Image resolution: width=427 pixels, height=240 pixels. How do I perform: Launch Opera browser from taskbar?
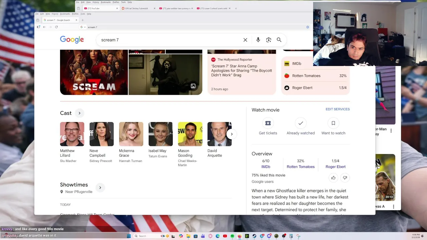210,236
